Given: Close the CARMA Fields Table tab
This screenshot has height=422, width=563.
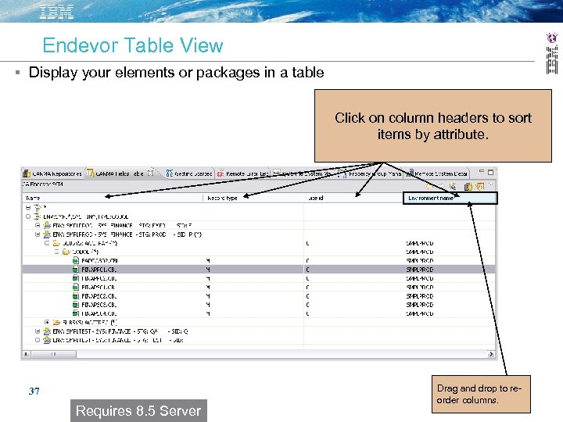Looking at the screenshot, I should coord(151,173).
